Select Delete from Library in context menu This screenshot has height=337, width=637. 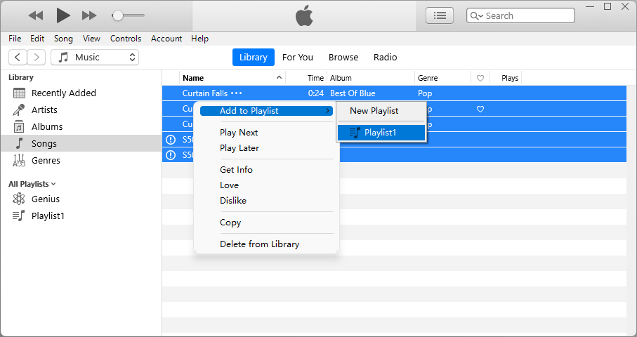(259, 244)
